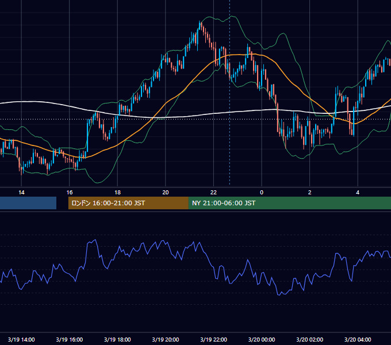Click the 3/20 04:00 date label
Viewport: 391px width, 345px height.
click(358, 339)
